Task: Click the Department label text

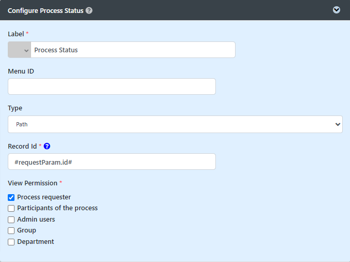Action: tap(36, 242)
